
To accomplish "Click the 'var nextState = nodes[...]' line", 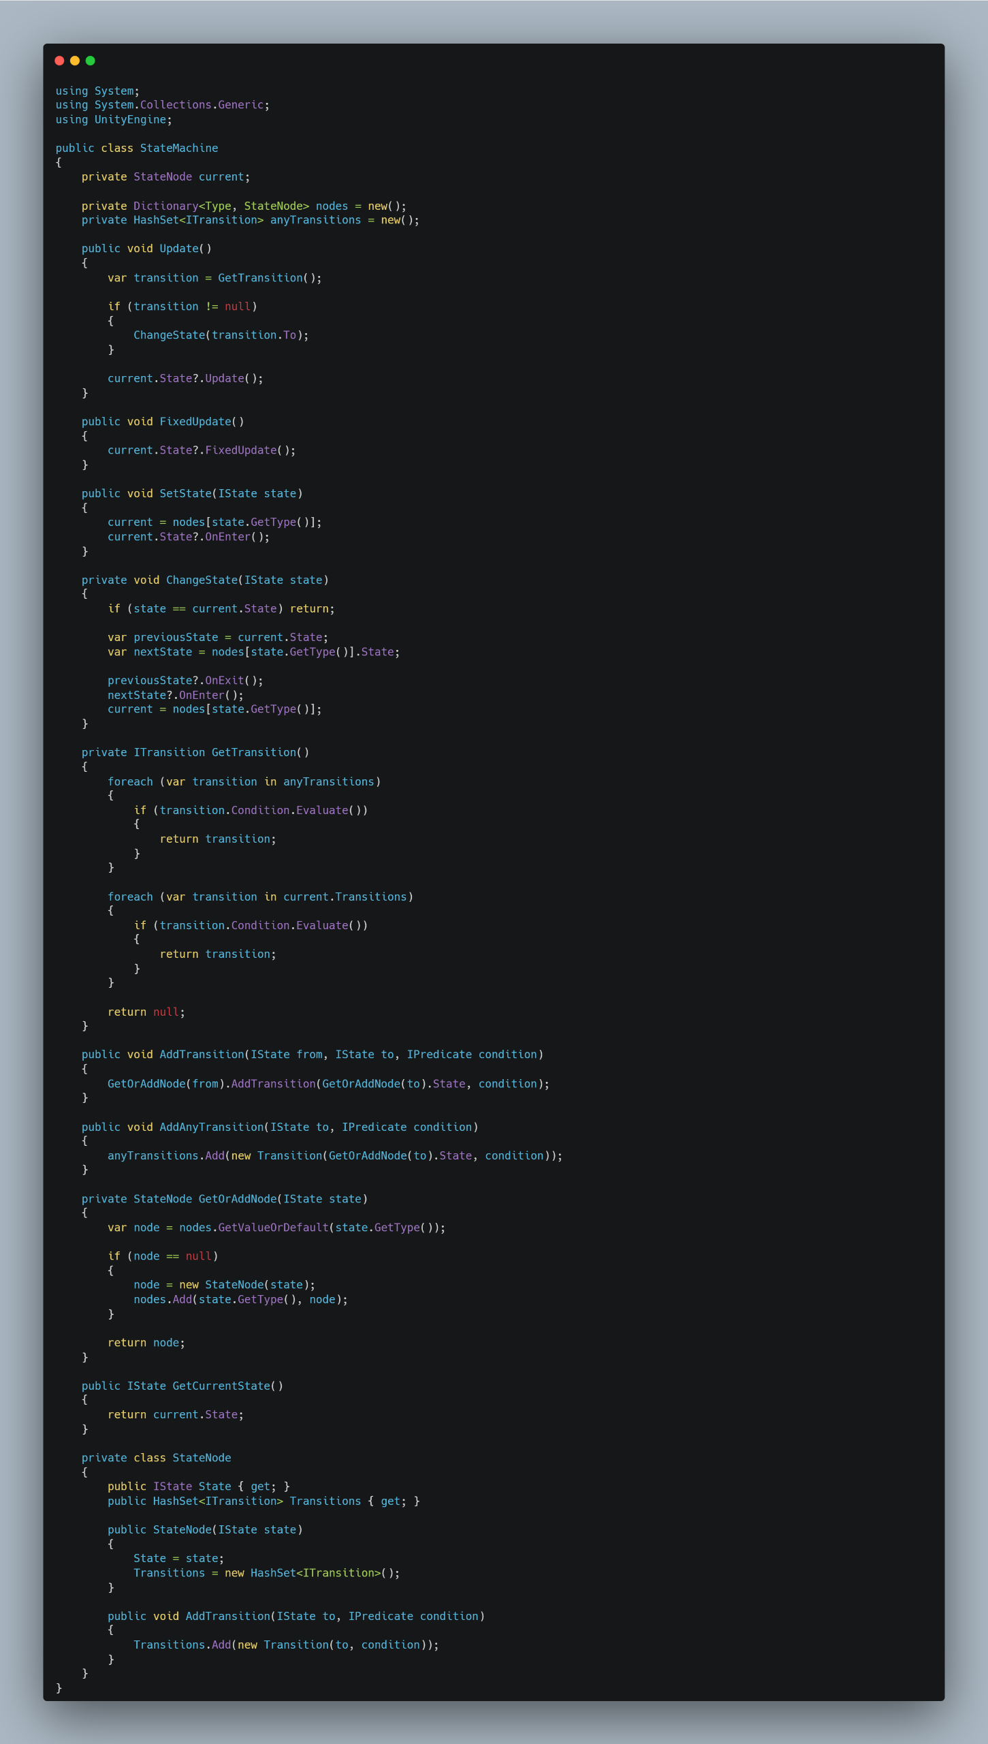I will [254, 652].
